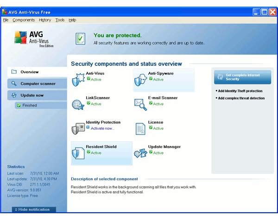The height and width of the screenshot is (216, 278).
Task: Click Security components and status overview heading
Action: (126, 64)
